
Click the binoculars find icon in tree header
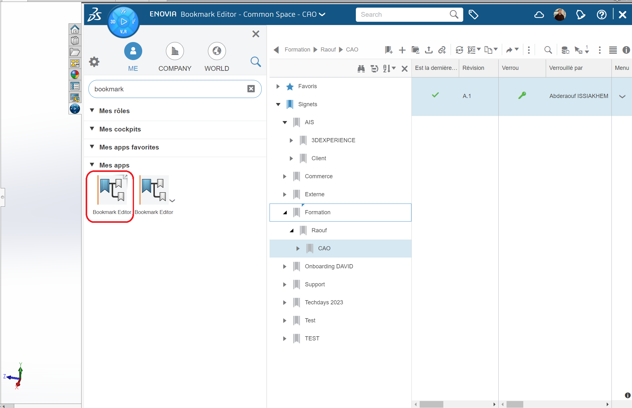click(x=361, y=69)
